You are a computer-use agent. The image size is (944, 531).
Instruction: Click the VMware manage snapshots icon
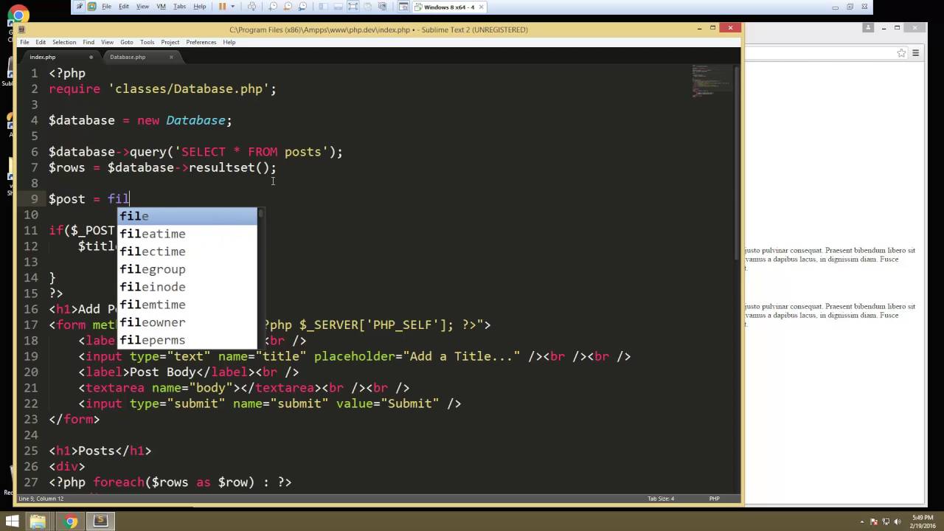pyautogui.click(x=302, y=7)
